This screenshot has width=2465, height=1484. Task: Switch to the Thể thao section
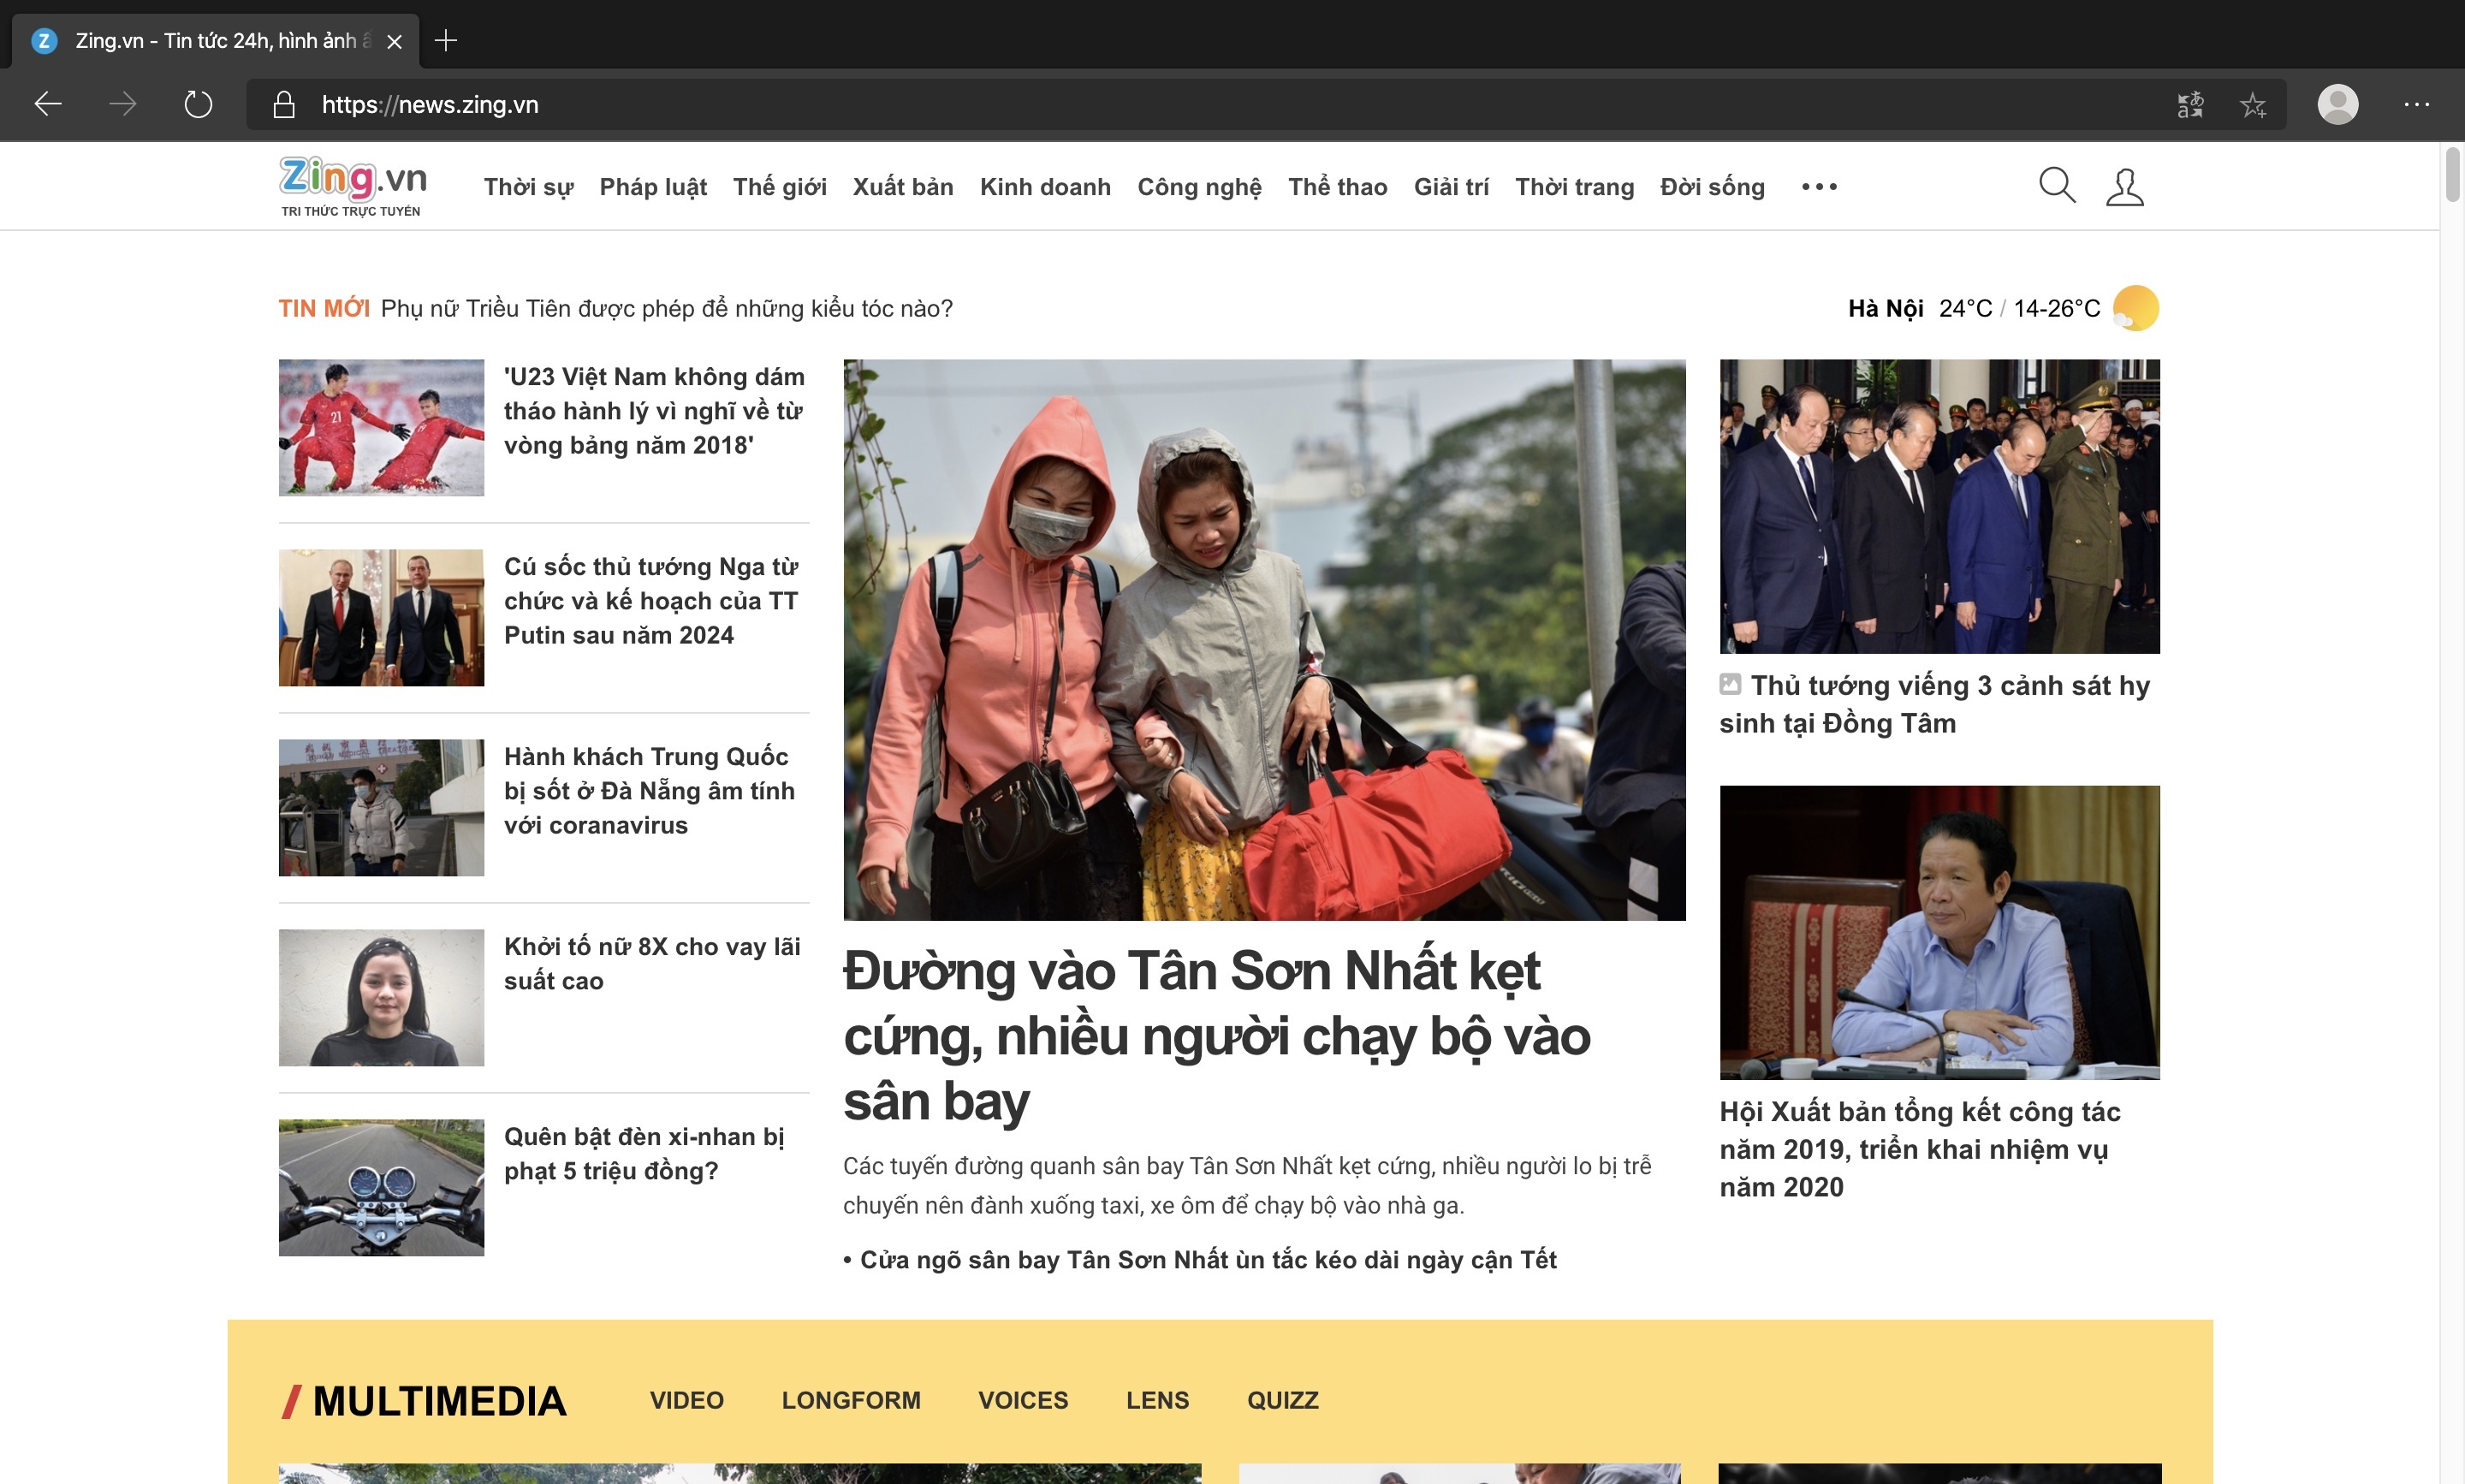(1337, 187)
